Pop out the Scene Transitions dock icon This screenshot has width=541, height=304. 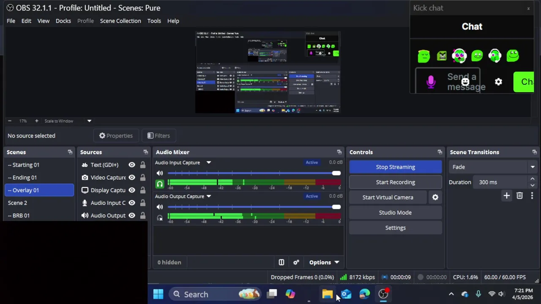(x=534, y=152)
